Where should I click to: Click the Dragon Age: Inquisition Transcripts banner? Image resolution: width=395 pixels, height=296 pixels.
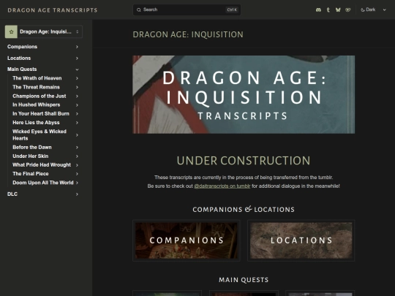(x=244, y=94)
